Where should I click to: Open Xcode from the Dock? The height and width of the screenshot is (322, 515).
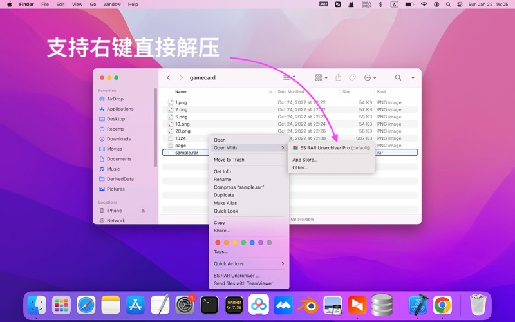418,305
